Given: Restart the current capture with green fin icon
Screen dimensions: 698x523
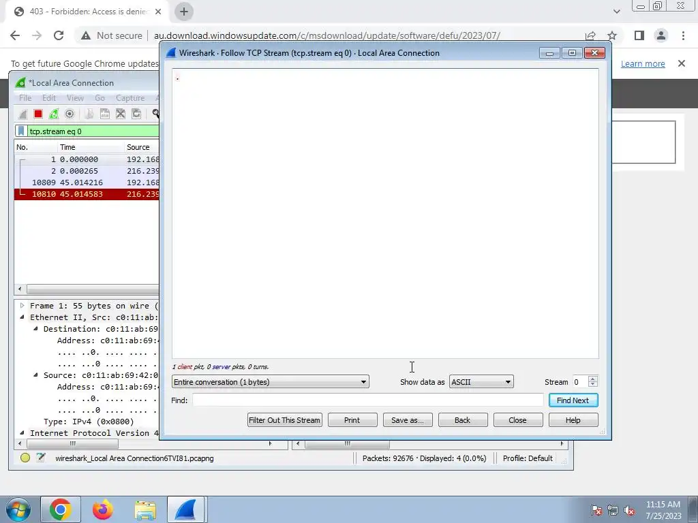Looking at the screenshot, I should point(54,114).
